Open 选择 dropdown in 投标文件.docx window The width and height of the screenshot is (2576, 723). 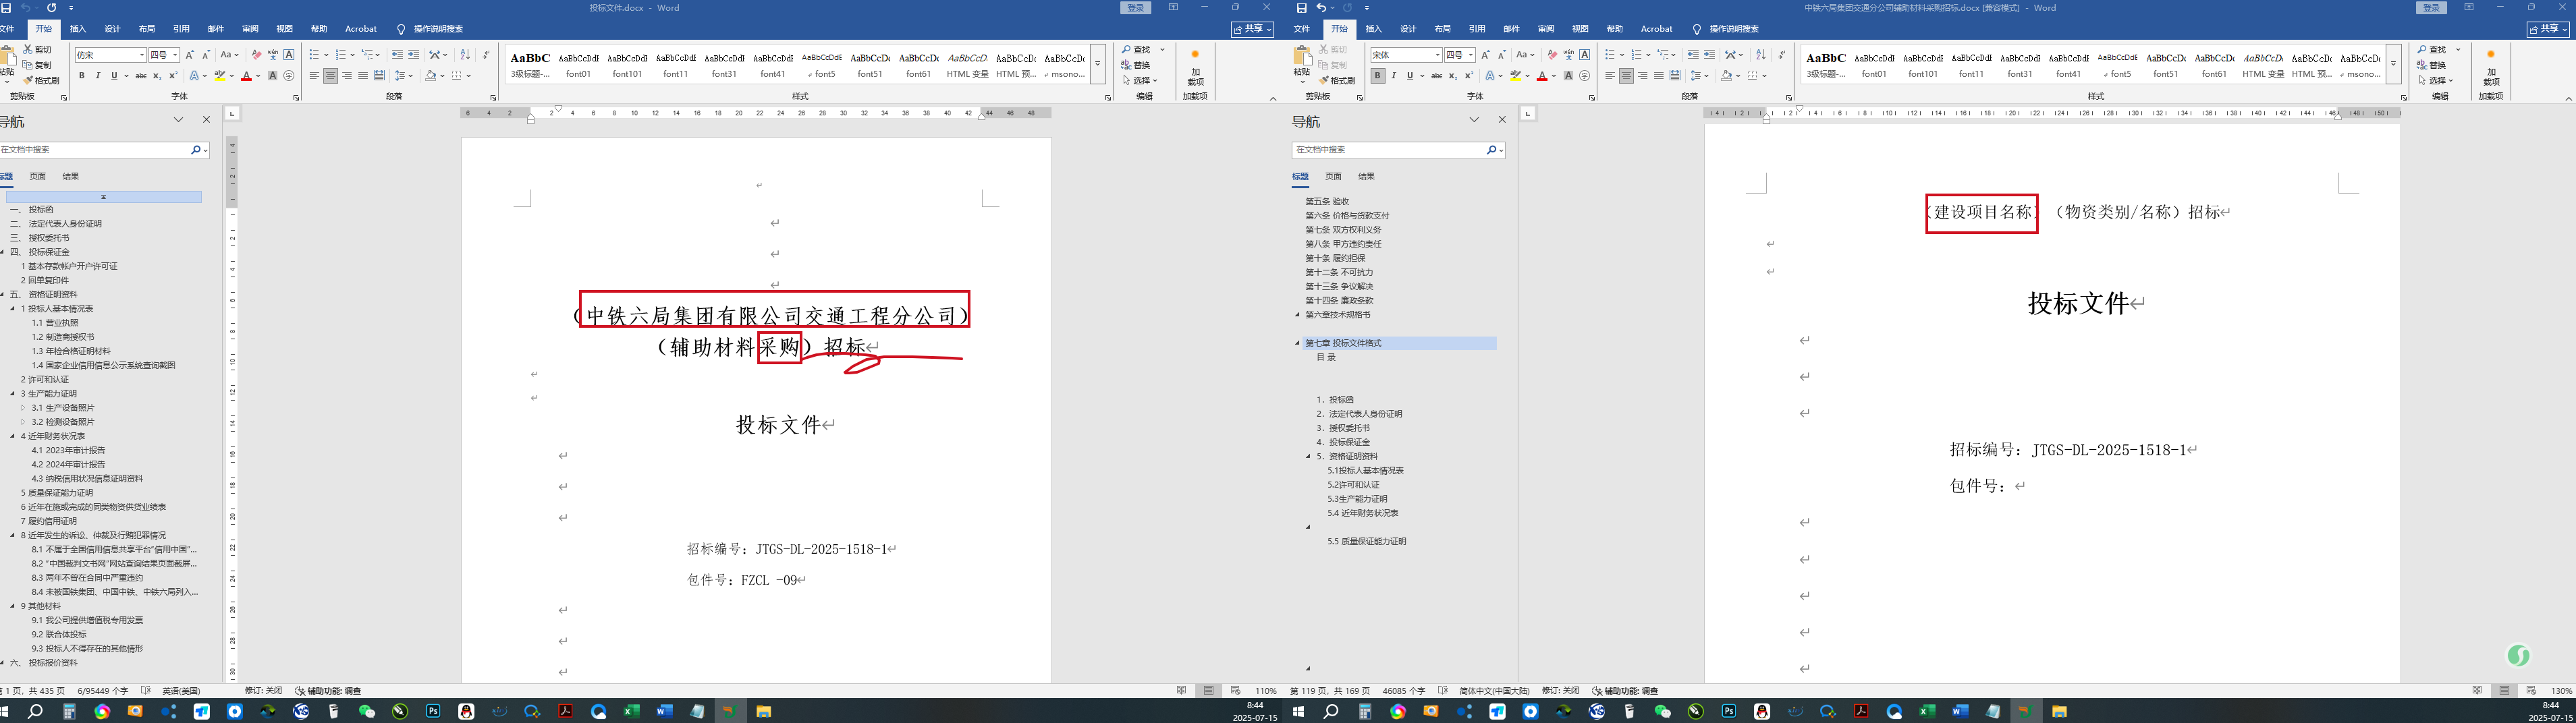[x=1140, y=81]
